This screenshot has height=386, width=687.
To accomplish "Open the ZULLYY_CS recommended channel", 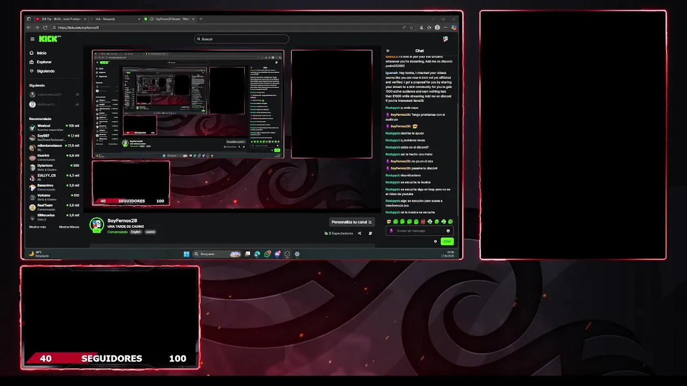I will pyautogui.click(x=54, y=177).
